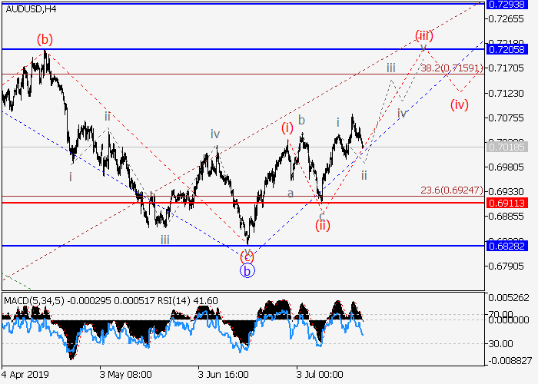
Task: Click the blue 0.68282 price level label
Action: [507, 247]
